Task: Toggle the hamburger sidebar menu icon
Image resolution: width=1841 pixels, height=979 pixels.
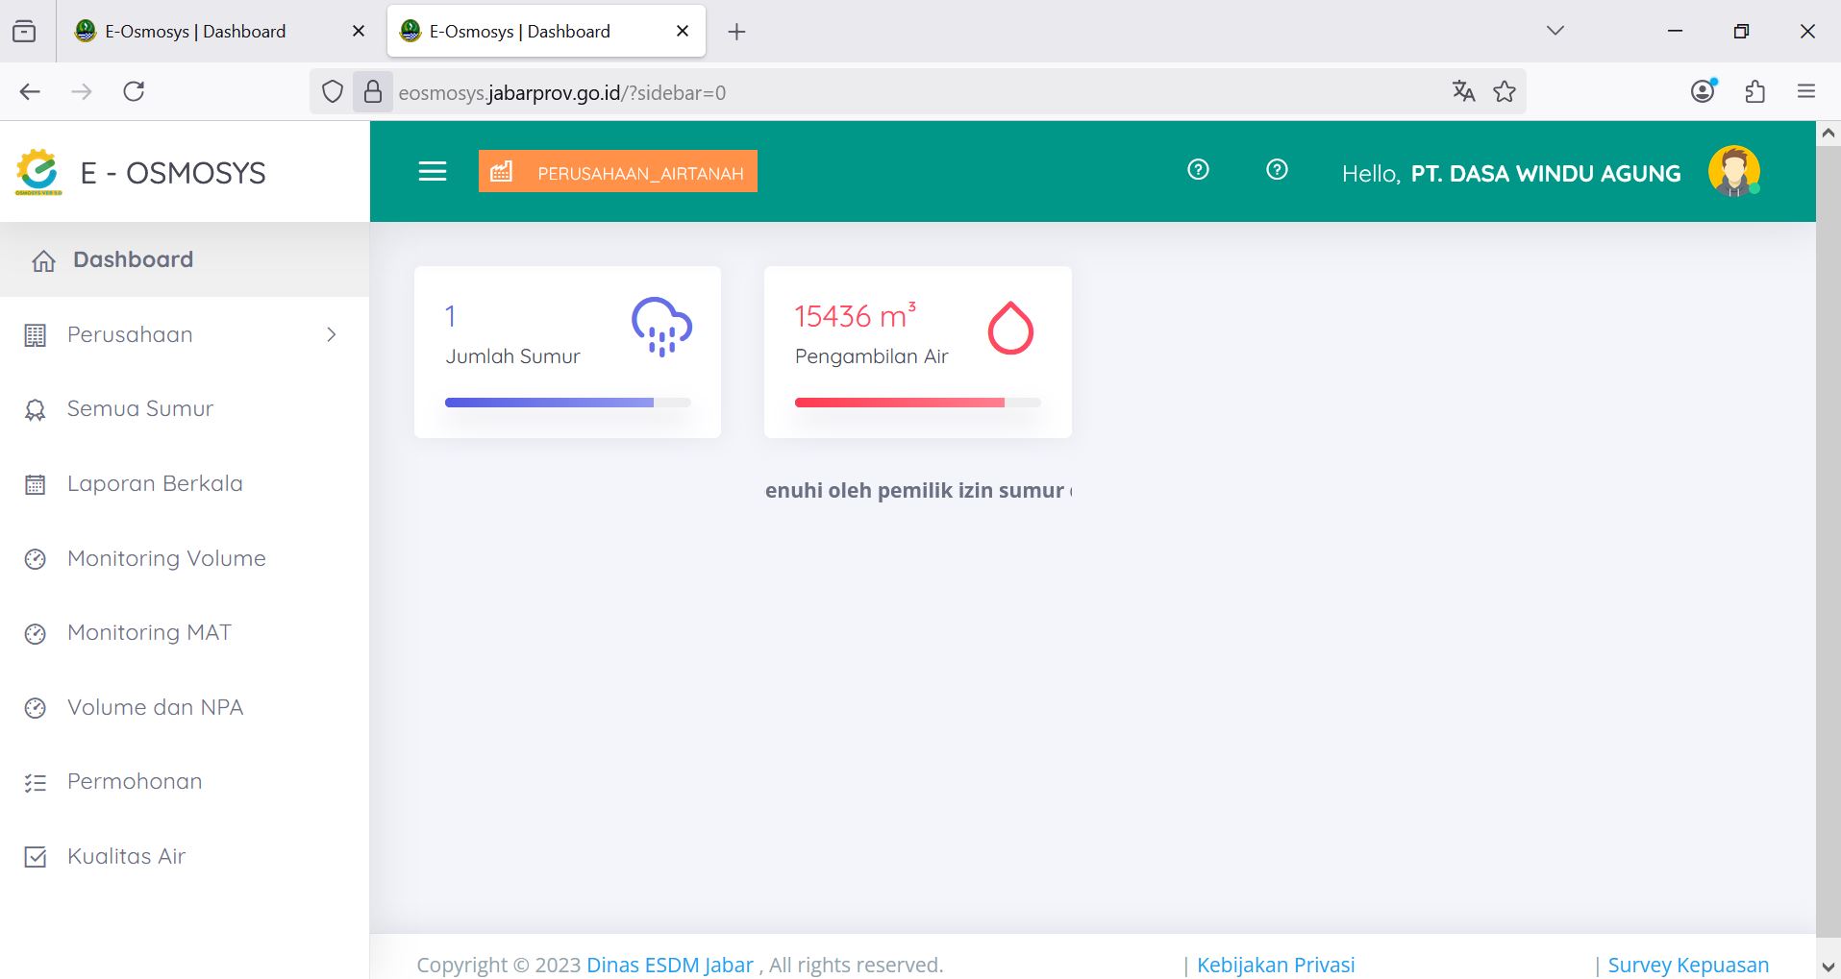Action: 433,172
